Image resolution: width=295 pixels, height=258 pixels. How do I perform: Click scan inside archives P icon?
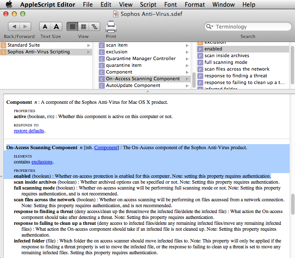pyautogui.click(x=200, y=56)
